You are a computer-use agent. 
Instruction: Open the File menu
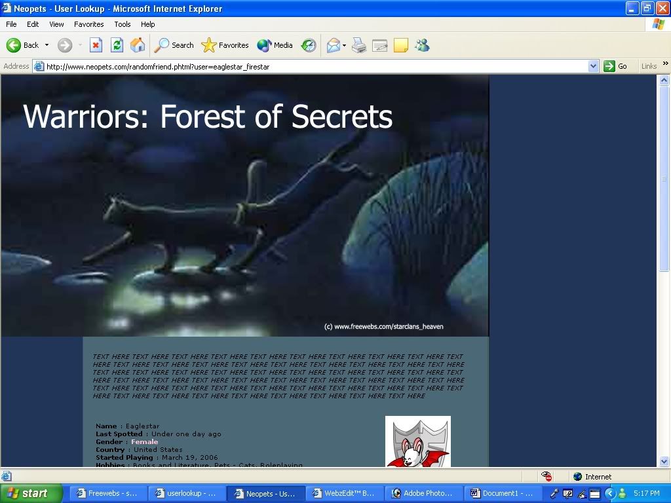click(11, 24)
